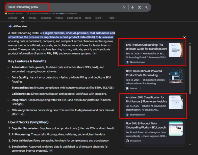Image resolution: width=198 pixels, height=155 pixels.
Task: Click the Supplier Submission: step label
Action: coord(25,128)
